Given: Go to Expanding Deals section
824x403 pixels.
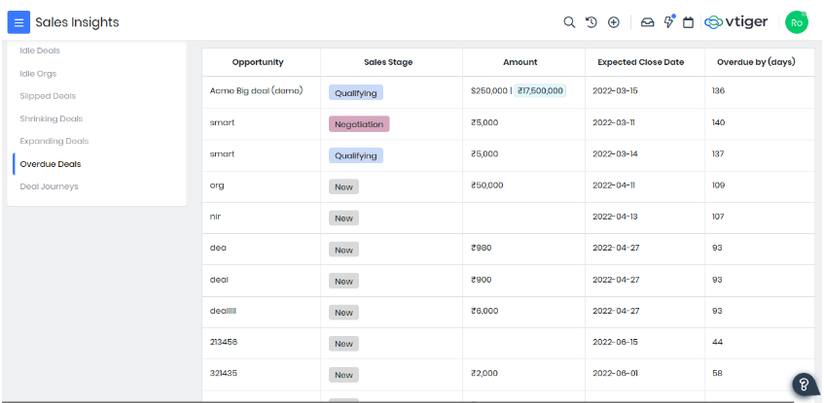Looking at the screenshot, I should click(x=54, y=141).
